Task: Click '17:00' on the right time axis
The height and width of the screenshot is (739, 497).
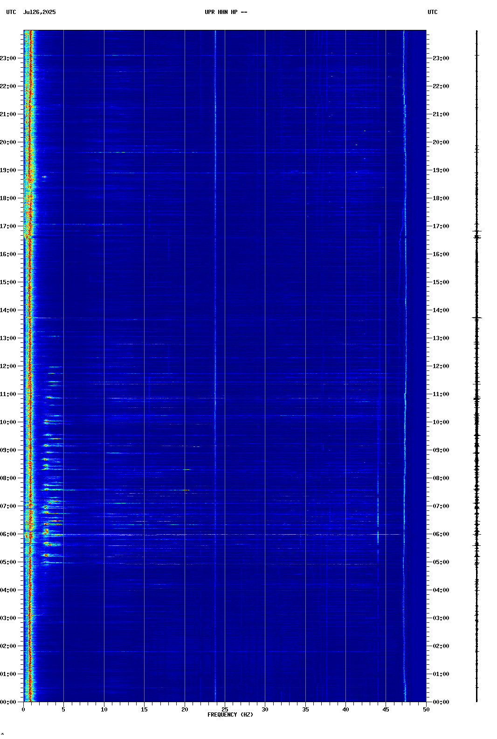Action: [441, 226]
